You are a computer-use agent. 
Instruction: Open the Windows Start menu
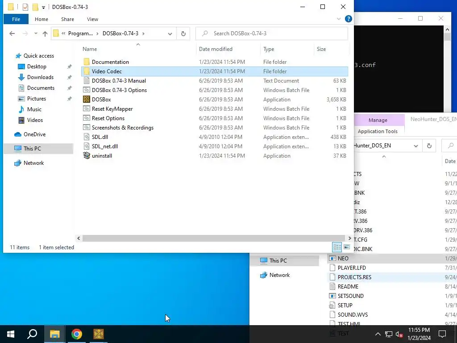click(11, 334)
